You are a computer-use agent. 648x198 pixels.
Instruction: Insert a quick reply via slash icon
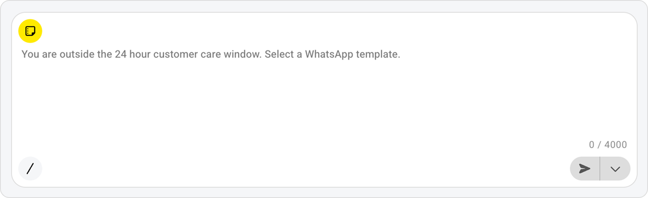coord(30,168)
